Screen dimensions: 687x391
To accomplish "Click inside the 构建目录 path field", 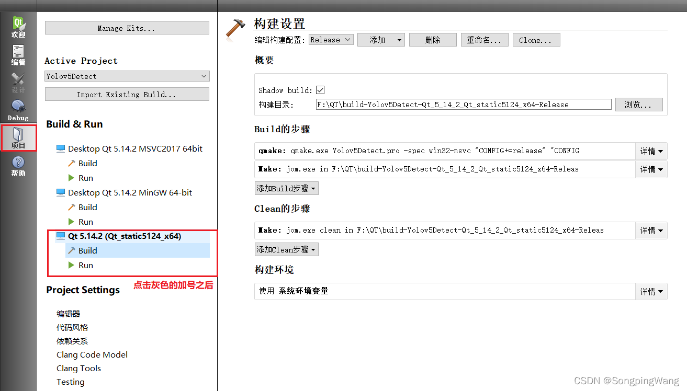I will (464, 104).
